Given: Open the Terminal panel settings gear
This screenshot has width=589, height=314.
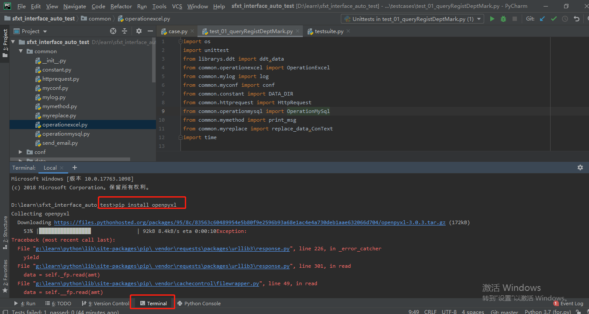Looking at the screenshot, I should pos(580,167).
